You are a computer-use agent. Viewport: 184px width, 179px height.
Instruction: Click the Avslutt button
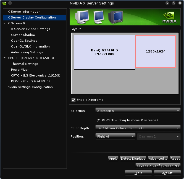coord(167,173)
